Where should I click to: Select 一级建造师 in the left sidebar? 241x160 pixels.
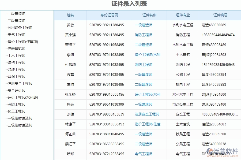pyautogui.click(x=17, y=13)
